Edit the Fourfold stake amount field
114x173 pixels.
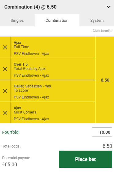(x=102, y=132)
